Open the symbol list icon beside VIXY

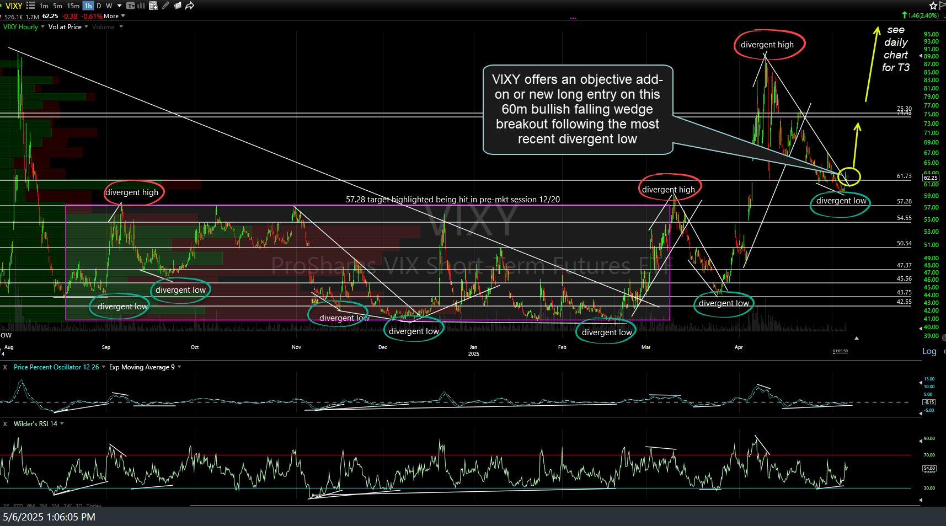30,6
